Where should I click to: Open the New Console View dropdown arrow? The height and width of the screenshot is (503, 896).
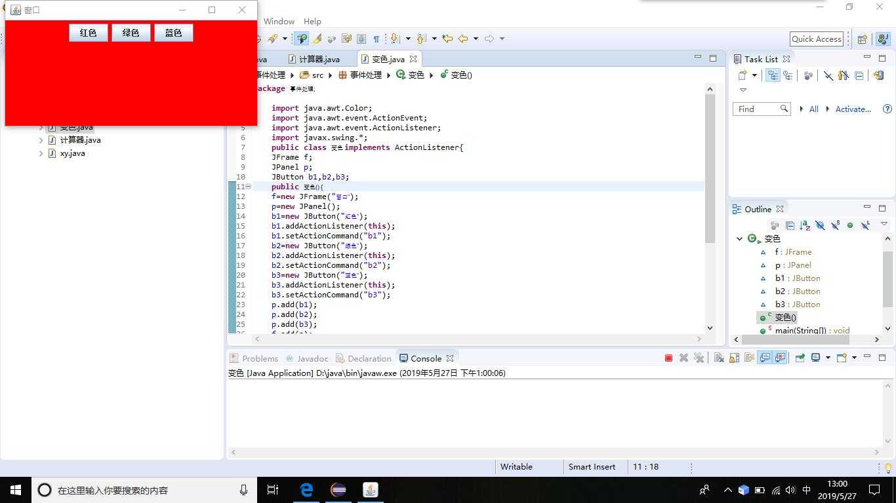[x=854, y=358]
